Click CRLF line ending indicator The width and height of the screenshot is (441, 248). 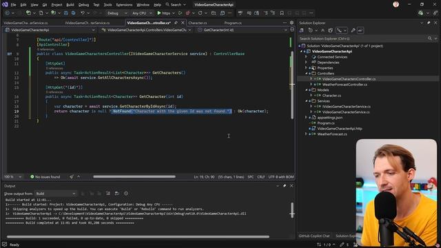[x=260, y=177]
